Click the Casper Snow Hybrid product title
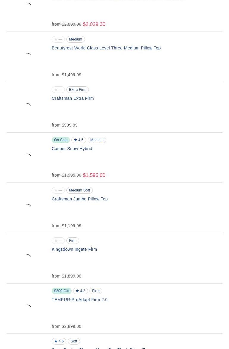 72,149
